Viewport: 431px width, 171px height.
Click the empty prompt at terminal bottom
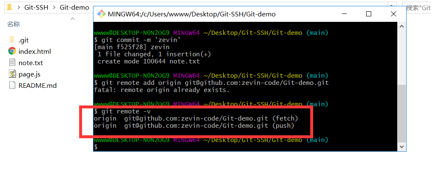pyautogui.click(x=96, y=147)
